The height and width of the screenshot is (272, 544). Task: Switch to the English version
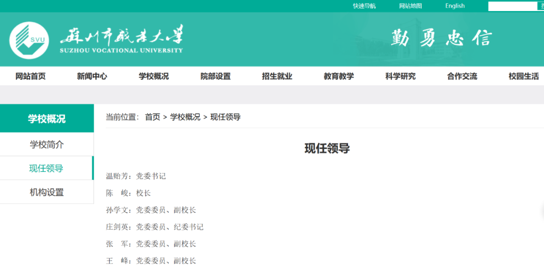click(x=455, y=6)
